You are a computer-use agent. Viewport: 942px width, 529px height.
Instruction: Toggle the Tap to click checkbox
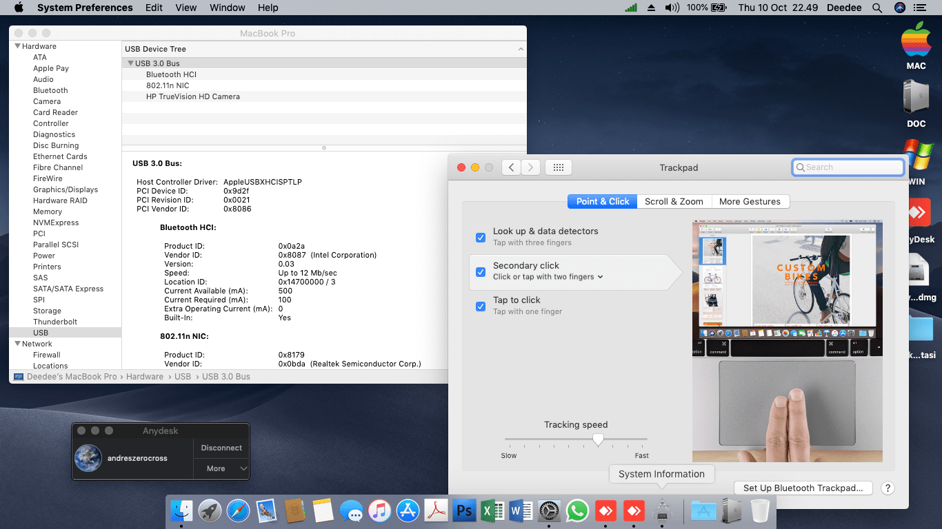tap(481, 306)
